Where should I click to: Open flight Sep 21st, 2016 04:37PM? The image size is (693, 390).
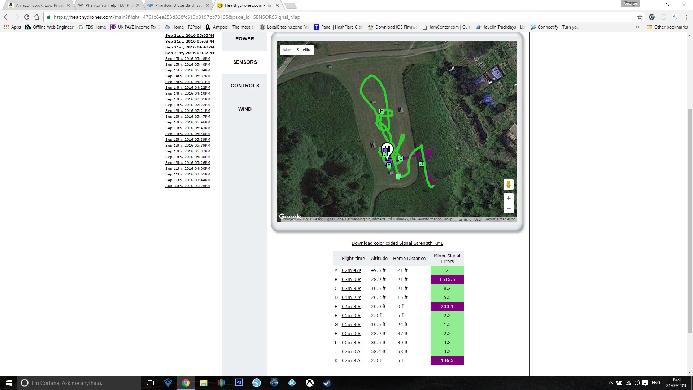[189, 53]
